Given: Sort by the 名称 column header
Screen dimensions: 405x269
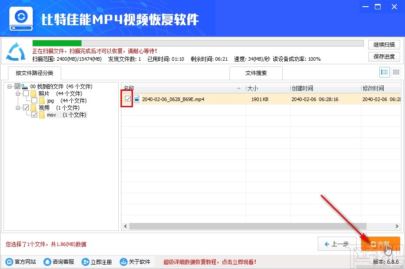Looking at the screenshot, I should point(183,88).
